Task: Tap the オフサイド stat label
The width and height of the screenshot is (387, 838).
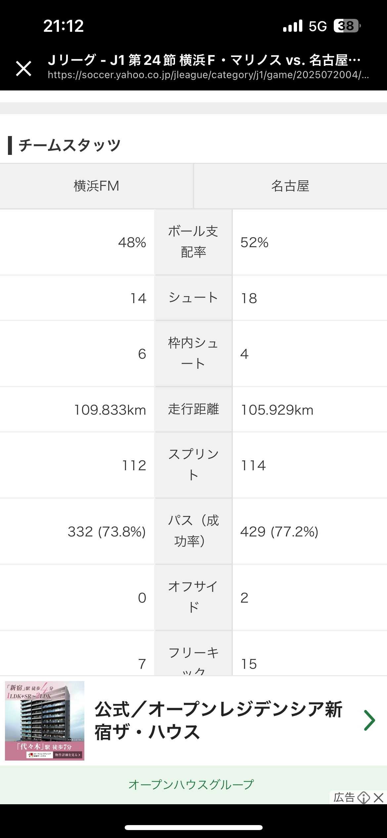Action: (193, 597)
